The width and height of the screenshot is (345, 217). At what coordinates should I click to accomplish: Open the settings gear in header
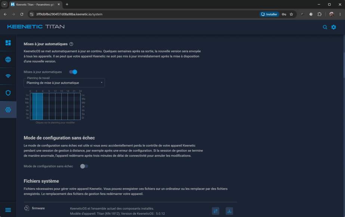[334, 27]
